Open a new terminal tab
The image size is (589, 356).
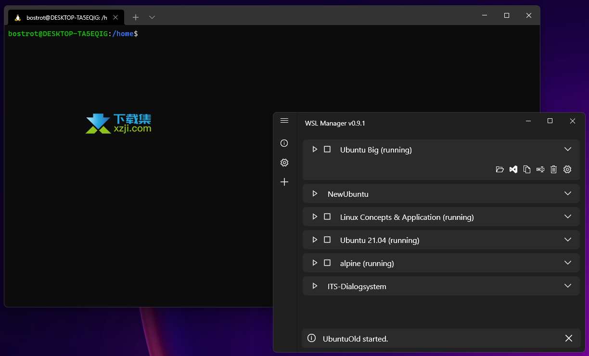(136, 17)
